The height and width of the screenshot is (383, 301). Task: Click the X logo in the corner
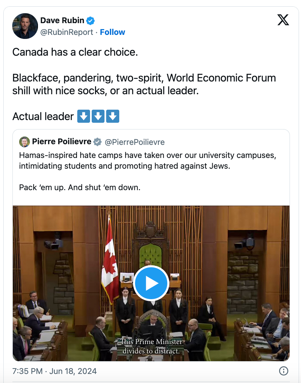[x=283, y=20]
